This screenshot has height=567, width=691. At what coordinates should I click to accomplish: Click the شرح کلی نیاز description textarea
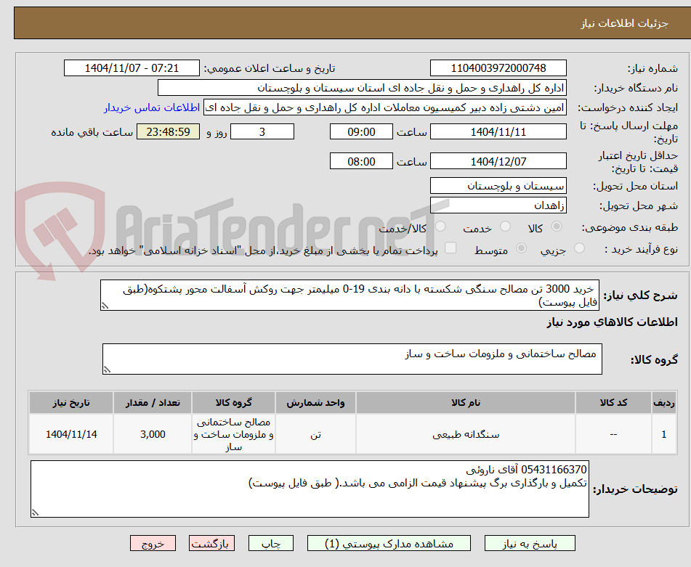[349, 295]
